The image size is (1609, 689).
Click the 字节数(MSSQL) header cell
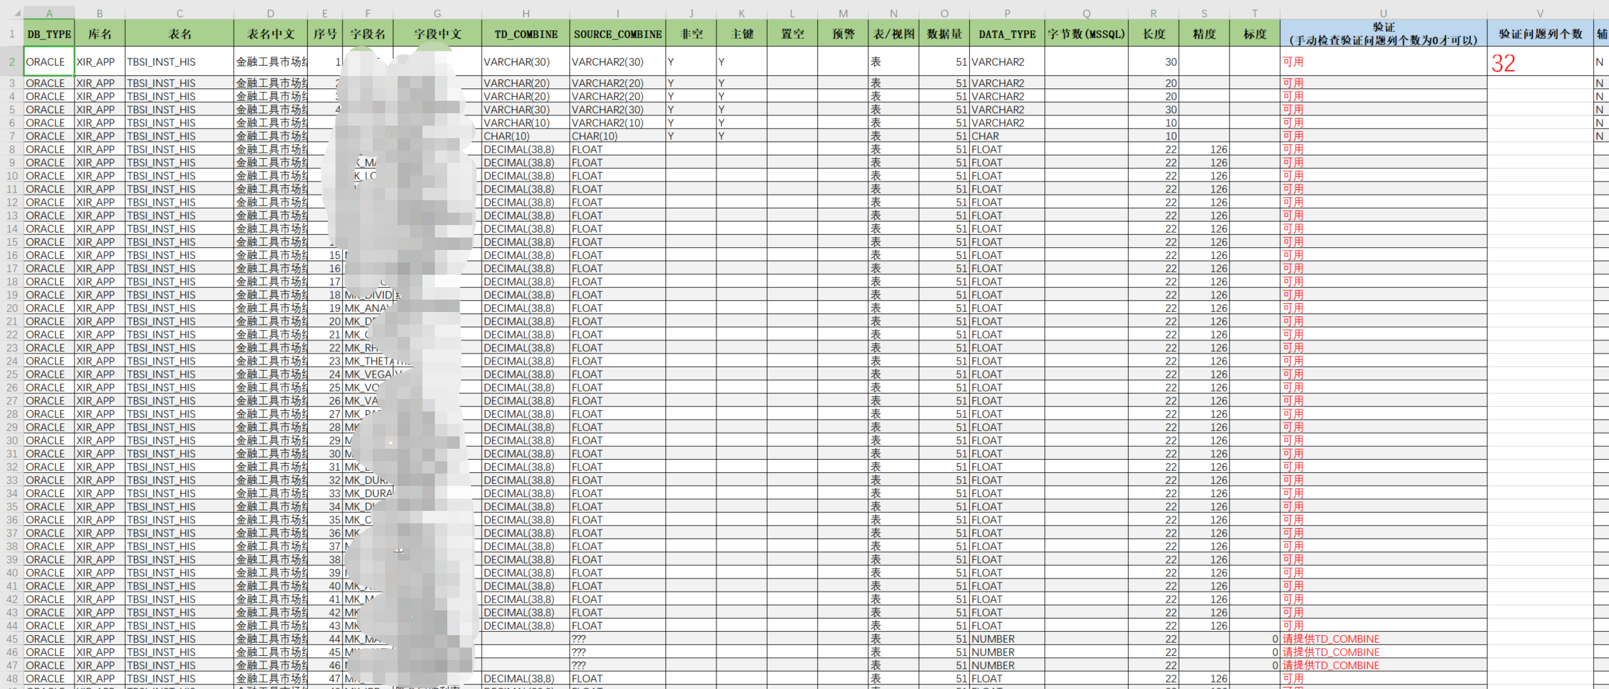click(x=1086, y=33)
